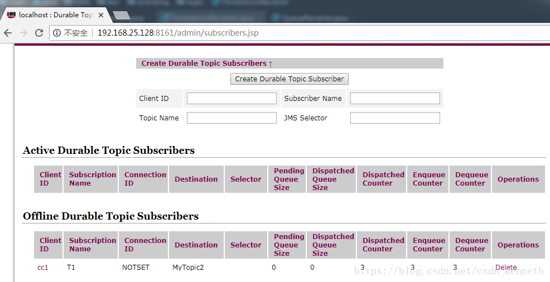This screenshot has height=282, width=550.
Task: Focus the Client ID input field
Action: (x=231, y=99)
